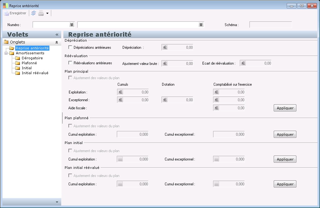The height and width of the screenshot is (208, 320).
Task: Click the refresh arrows toolbar icon
Action: click(34, 13)
